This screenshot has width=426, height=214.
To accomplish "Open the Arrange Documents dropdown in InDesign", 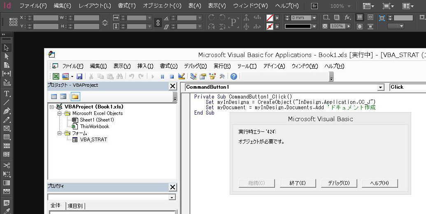I will pyautogui.click(x=408, y=6).
